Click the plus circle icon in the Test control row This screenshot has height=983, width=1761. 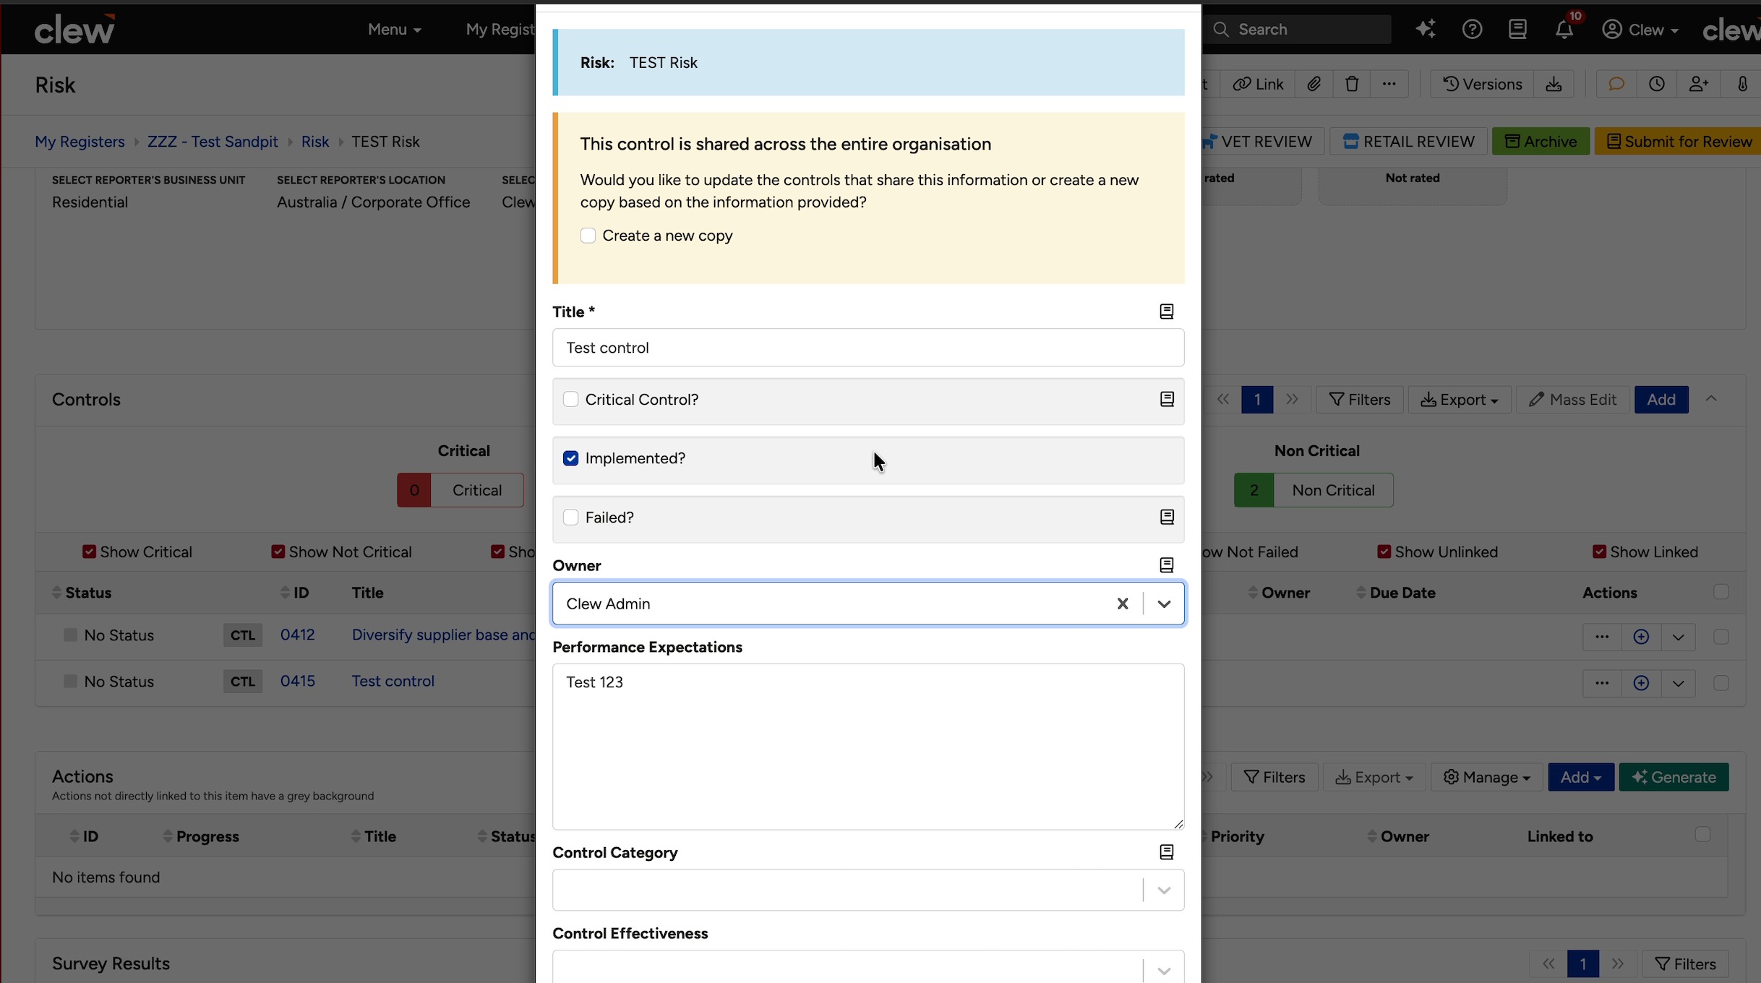tap(1641, 683)
